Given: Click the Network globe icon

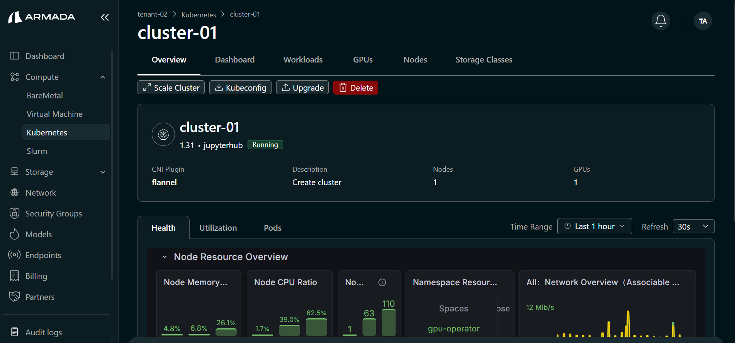Looking at the screenshot, I should point(14,193).
